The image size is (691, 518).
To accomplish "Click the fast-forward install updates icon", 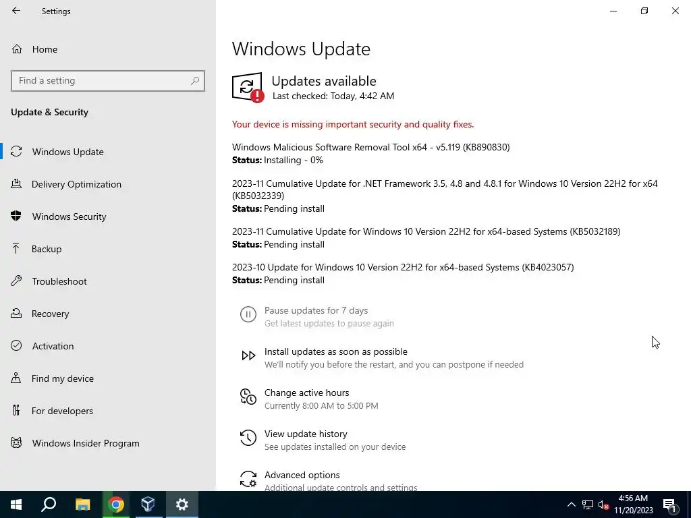I will [x=248, y=355].
